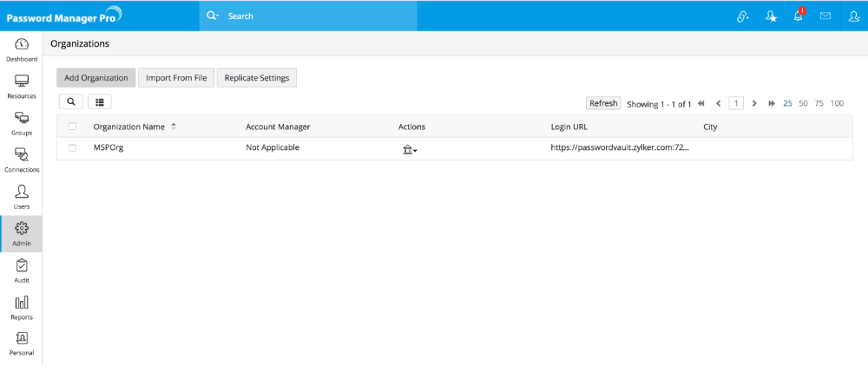The image size is (868, 365).
Task: Show 25 rows per page
Action: [788, 103]
